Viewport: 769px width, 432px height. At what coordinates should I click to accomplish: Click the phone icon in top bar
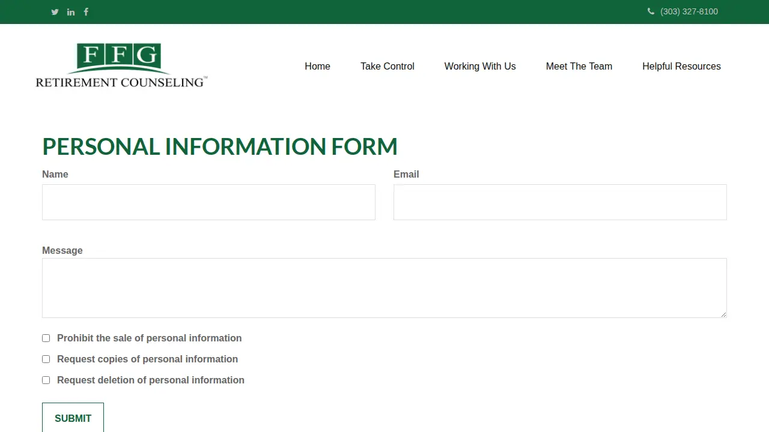[x=651, y=11]
